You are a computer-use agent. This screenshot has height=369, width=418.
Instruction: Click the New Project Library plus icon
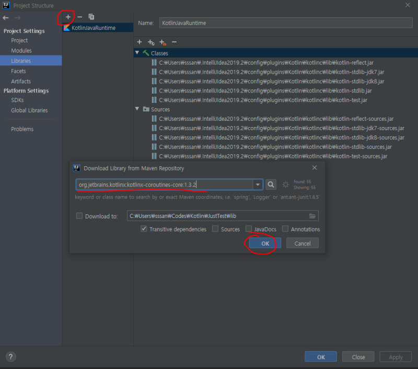68,17
